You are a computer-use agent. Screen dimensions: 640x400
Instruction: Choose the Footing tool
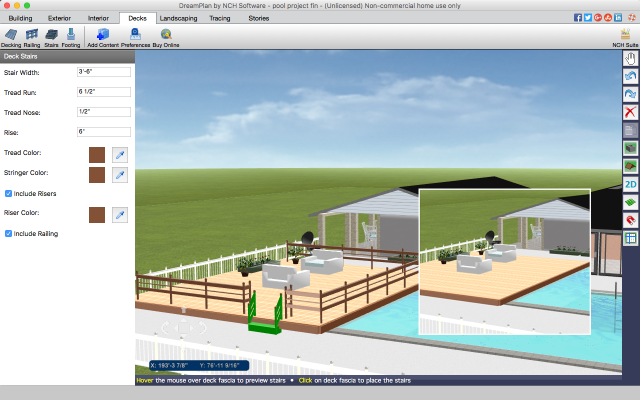pyautogui.click(x=71, y=38)
